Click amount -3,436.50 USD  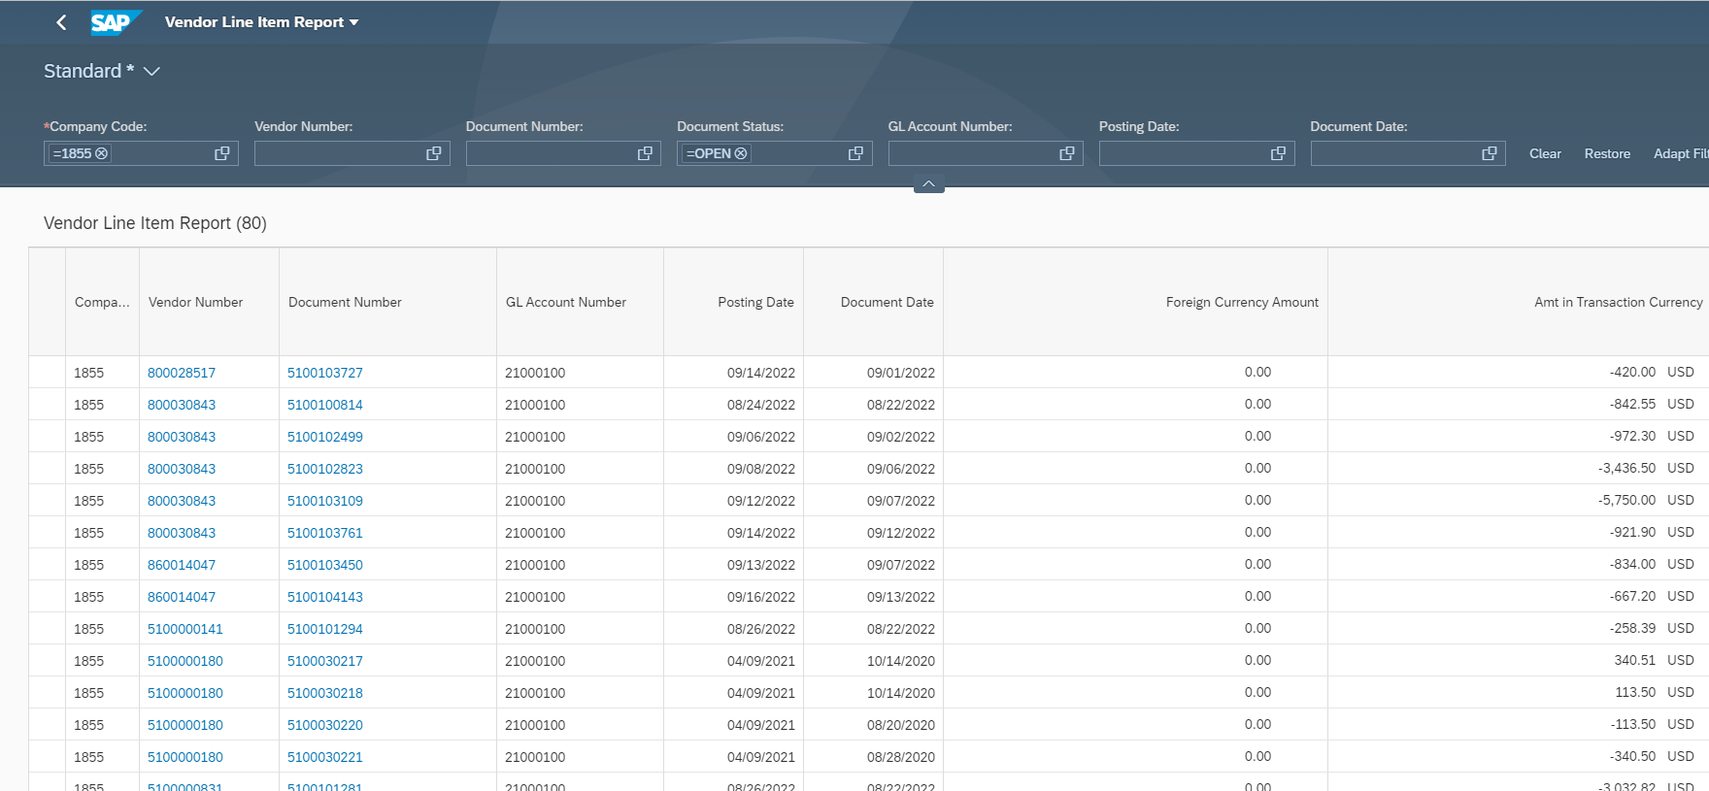pyautogui.click(x=1646, y=468)
